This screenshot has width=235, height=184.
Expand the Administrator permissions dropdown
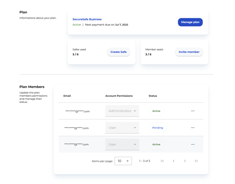pyautogui.click(x=122, y=111)
